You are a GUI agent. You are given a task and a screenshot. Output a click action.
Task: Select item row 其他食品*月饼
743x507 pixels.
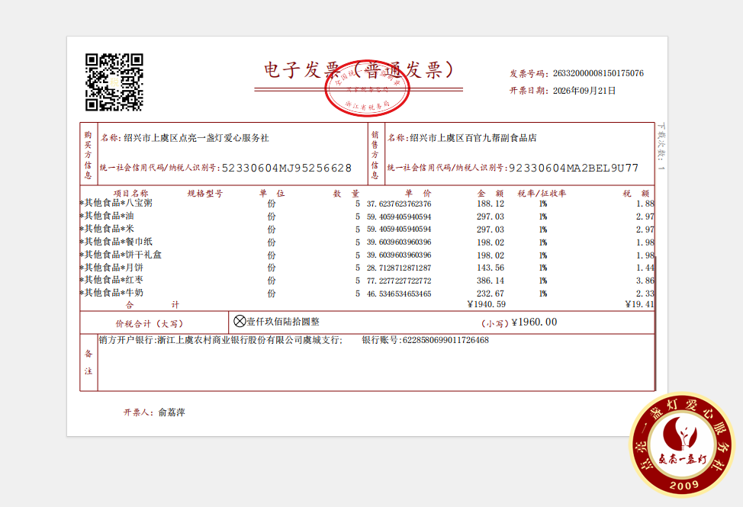367,268
